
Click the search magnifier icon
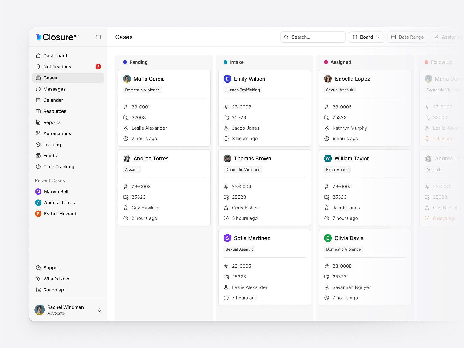[286, 37]
